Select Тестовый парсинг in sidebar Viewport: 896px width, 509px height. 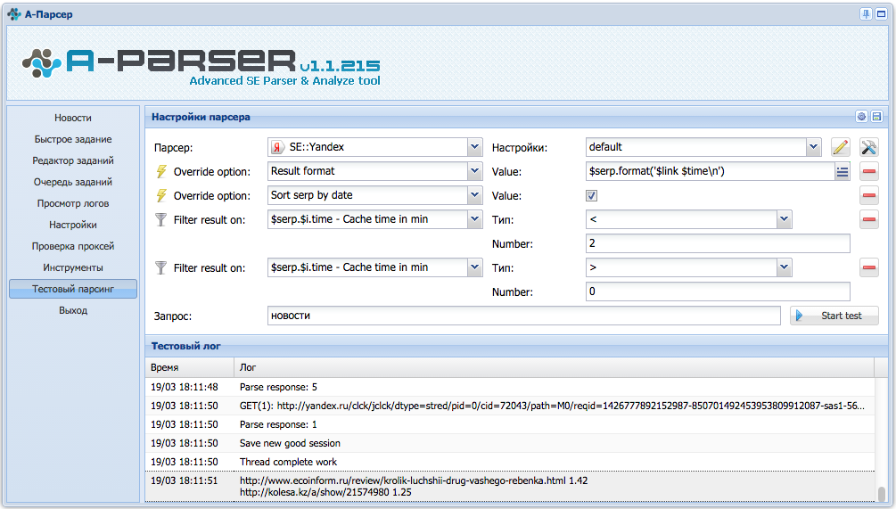73,289
